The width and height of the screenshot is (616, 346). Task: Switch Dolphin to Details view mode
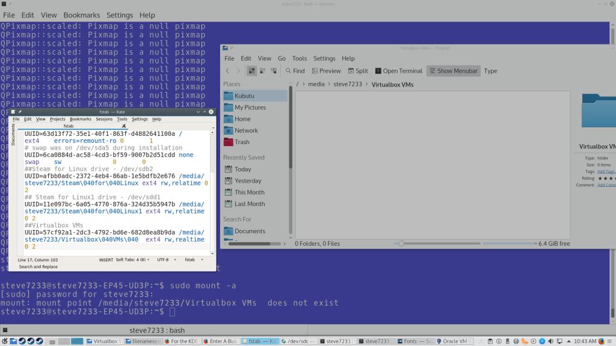pos(274,71)
